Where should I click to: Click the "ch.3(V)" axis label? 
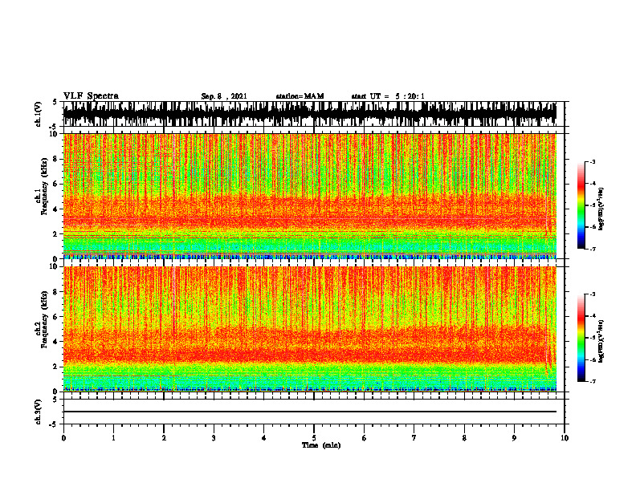(x=39, y=412)
